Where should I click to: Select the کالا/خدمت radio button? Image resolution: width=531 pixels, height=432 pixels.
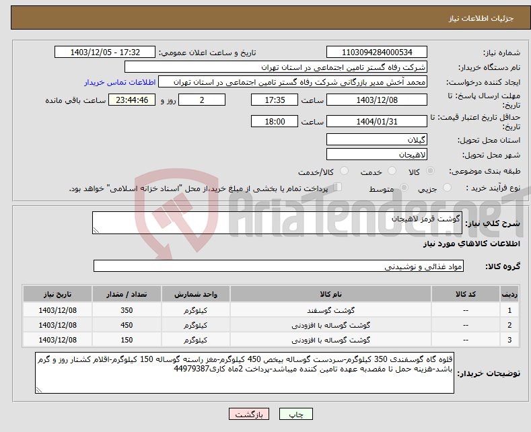pyautogui.click(x=344, y=171)
